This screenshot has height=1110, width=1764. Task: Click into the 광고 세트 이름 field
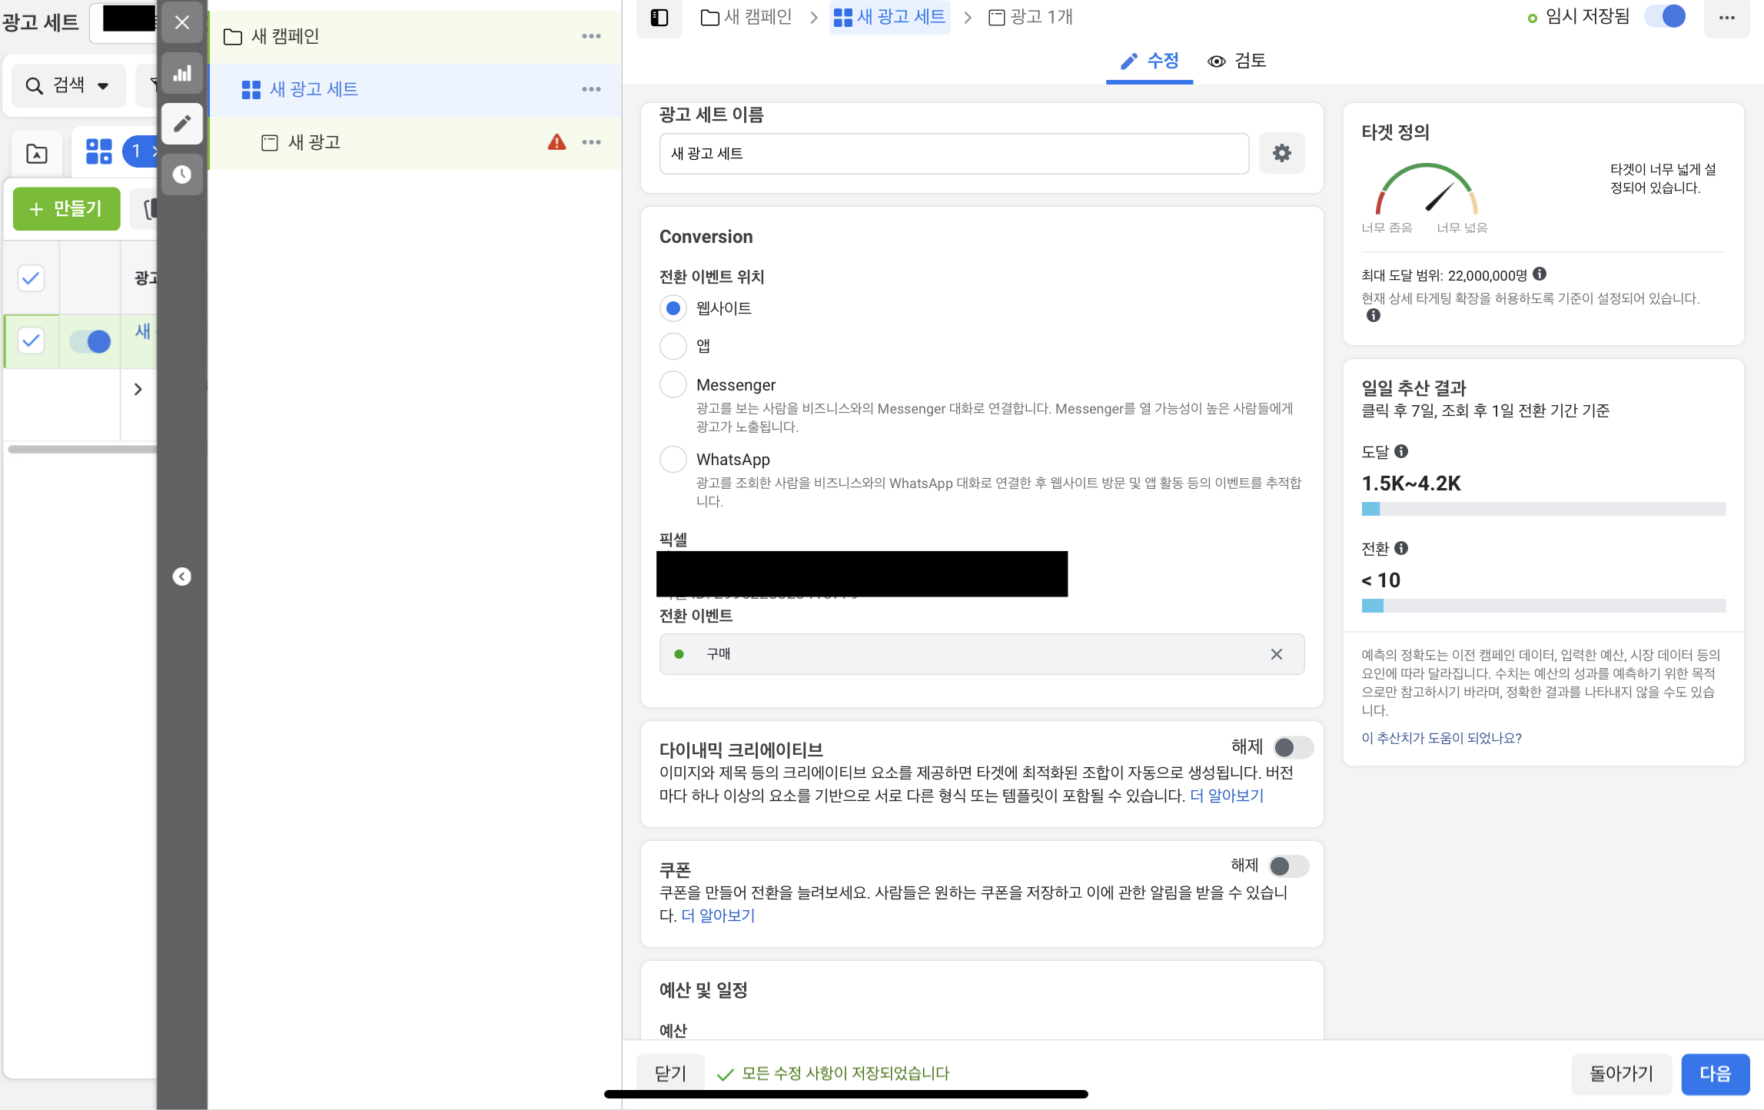(953, 153)
